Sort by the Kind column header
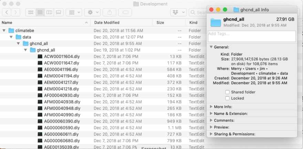Image resolution: width=303 pixels, height=149 pixels. click(x=196, y=23)
